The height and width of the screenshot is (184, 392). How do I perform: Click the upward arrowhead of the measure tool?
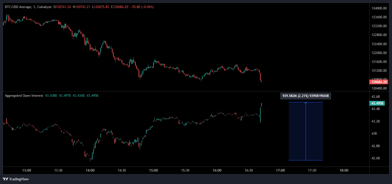[x=306, y=103]
